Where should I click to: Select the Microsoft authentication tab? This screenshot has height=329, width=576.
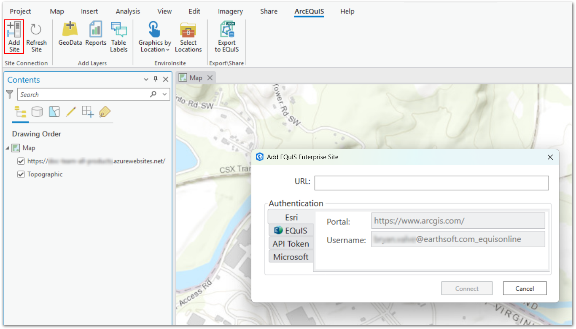[x=291, y=257]
